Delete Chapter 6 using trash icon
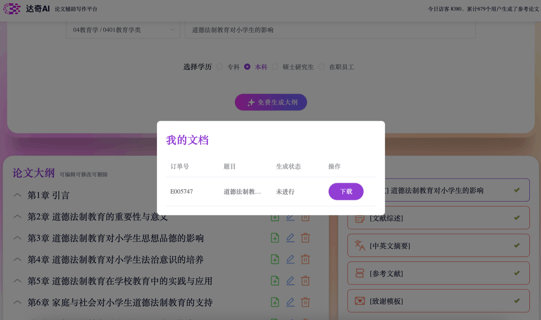The width and height of the screenshot is (541, 320). [305, 302]
